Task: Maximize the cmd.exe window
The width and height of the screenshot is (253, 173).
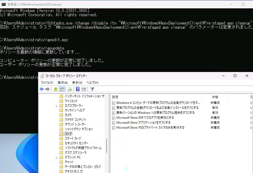Action: (x=243, y=4)
